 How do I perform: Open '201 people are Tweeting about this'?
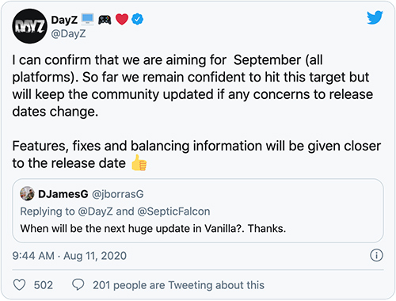(x=178, y=285)
